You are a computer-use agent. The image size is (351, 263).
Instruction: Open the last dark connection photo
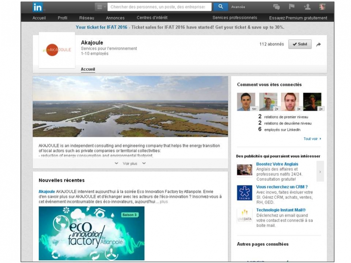pos(312,102)
